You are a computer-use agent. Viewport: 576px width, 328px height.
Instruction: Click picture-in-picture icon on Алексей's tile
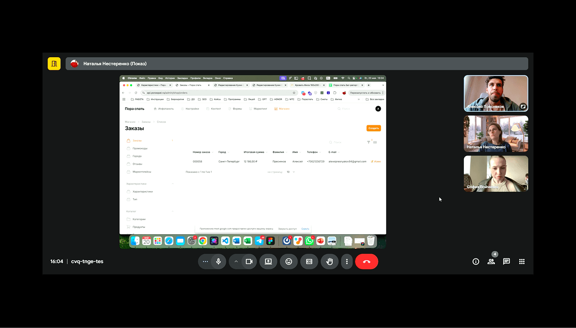pyautogui.click(x=523, y=106)
